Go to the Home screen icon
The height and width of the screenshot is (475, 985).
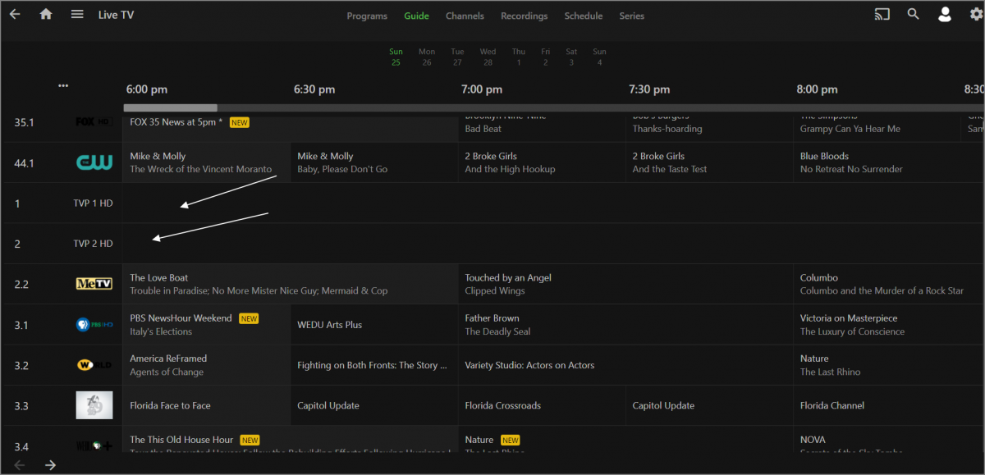tap(46, 14)
